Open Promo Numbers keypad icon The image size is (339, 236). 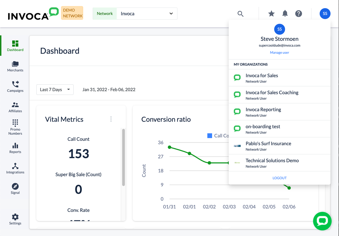click(x=15, y=123)
